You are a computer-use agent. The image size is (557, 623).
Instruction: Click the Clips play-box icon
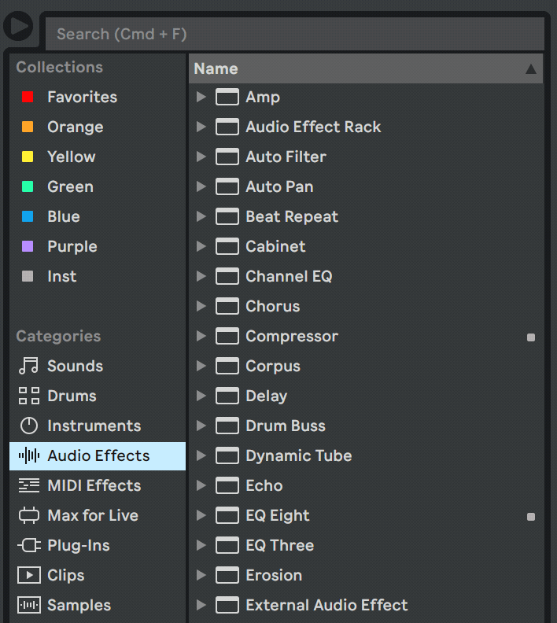tap(28, 575)
